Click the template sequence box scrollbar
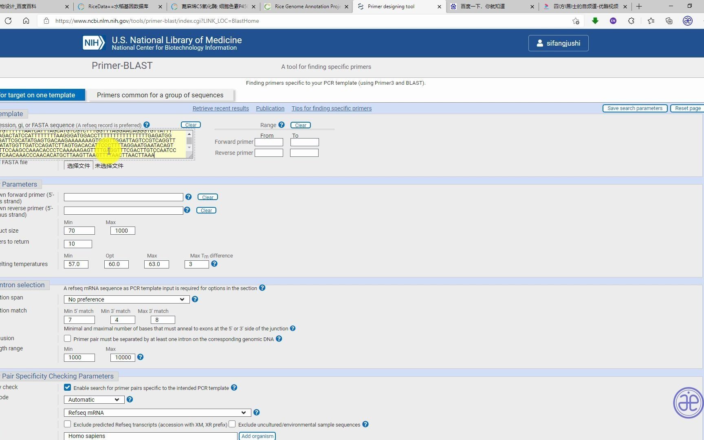This screenshot has height=440, width=704. [189, 141]
